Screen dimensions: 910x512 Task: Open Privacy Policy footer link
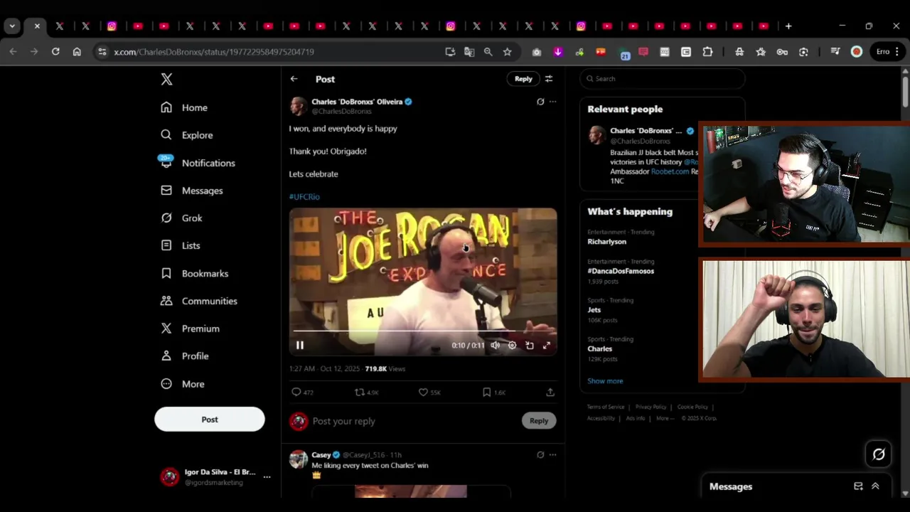651,407
